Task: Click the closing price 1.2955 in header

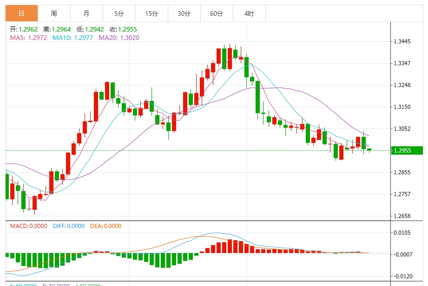Action: 127,29
